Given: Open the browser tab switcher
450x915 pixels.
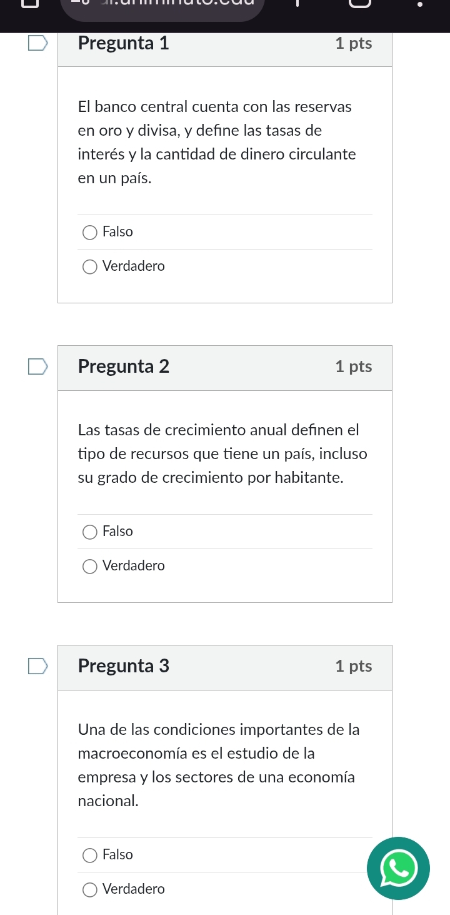Looking at the screenshot, I should [359, 4].
